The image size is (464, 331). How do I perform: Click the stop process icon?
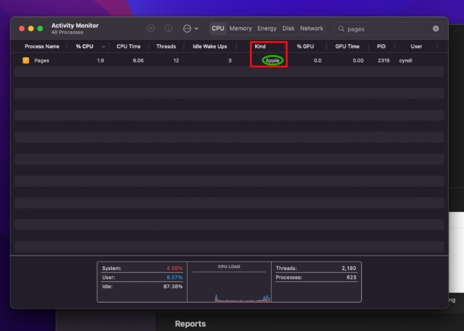click(x=150, y=28)
